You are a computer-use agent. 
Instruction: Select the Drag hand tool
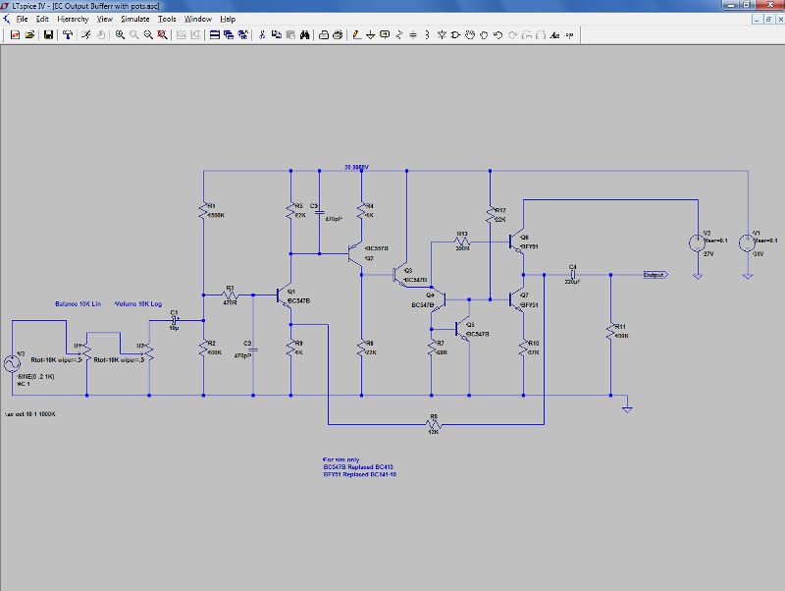484,35
